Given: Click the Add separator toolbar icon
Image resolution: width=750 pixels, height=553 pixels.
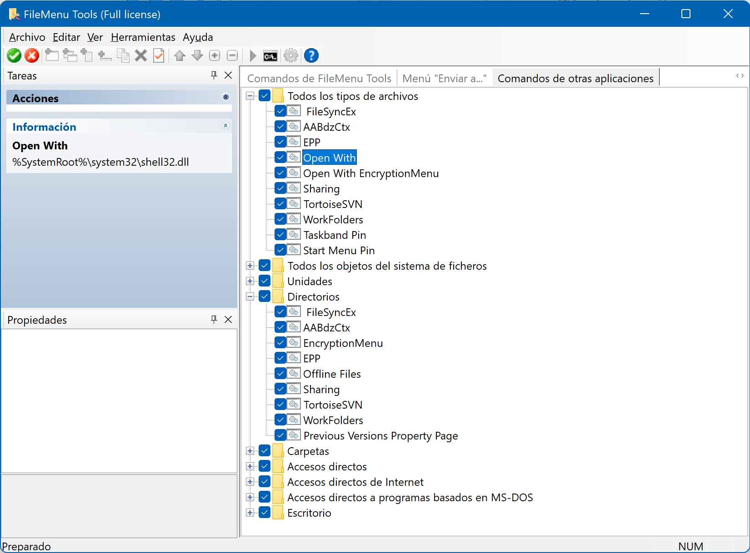Looking at the screenshot, I should (x=105, y=56).
